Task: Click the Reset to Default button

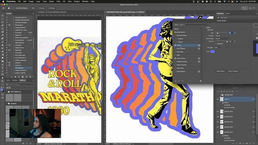Action: pos(233,71)
